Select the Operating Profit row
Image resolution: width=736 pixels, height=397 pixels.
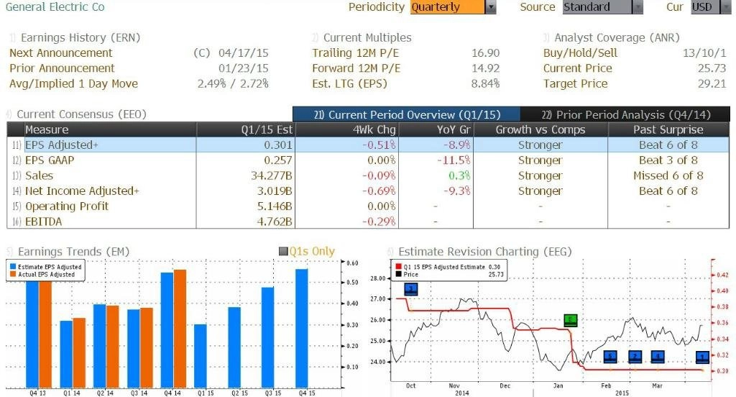(x=368, y=206)
